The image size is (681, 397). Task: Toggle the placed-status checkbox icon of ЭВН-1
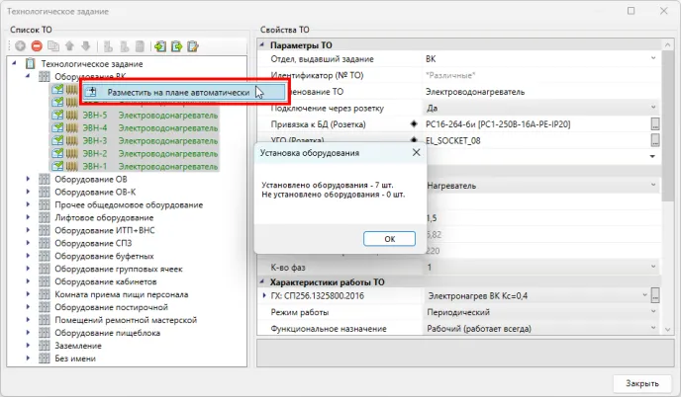58,166
